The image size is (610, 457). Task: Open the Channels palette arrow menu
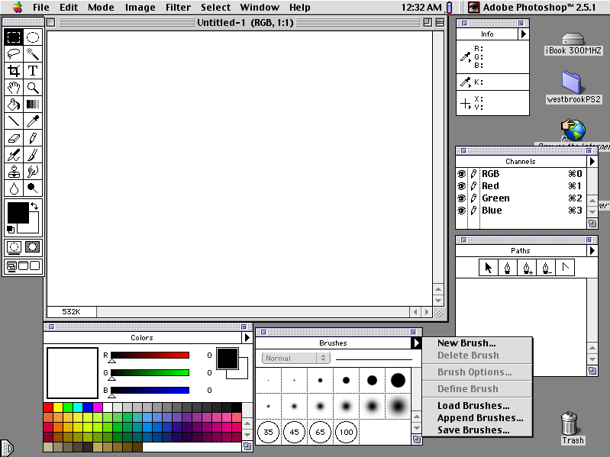tap(592, 161)
